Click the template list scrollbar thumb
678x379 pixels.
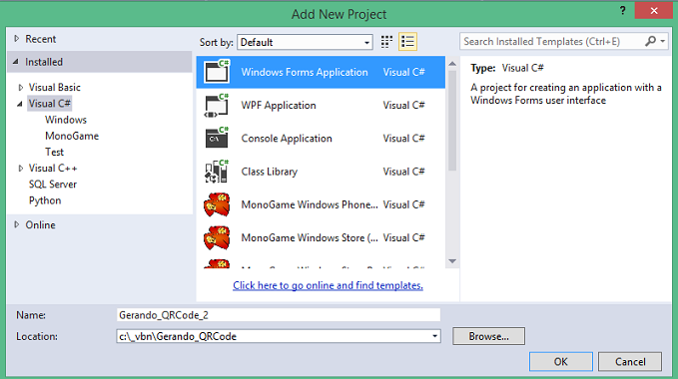coord(452,121)
